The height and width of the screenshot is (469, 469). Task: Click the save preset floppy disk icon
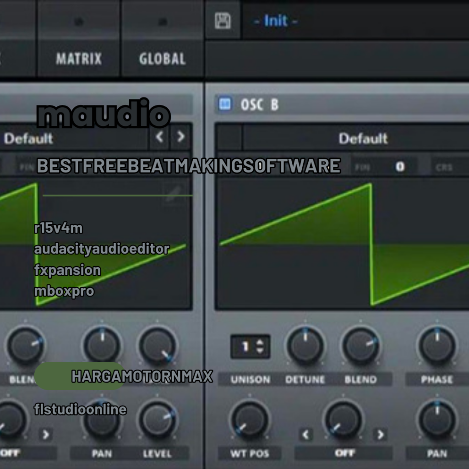(223, 21)
